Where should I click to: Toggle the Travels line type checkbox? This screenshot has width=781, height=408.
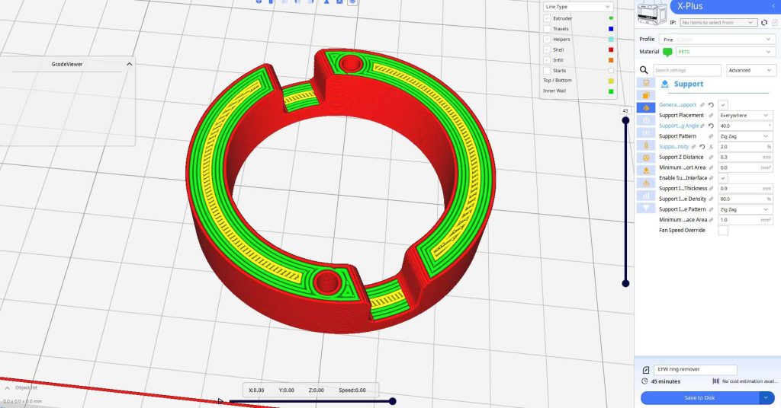coord(547,29)
